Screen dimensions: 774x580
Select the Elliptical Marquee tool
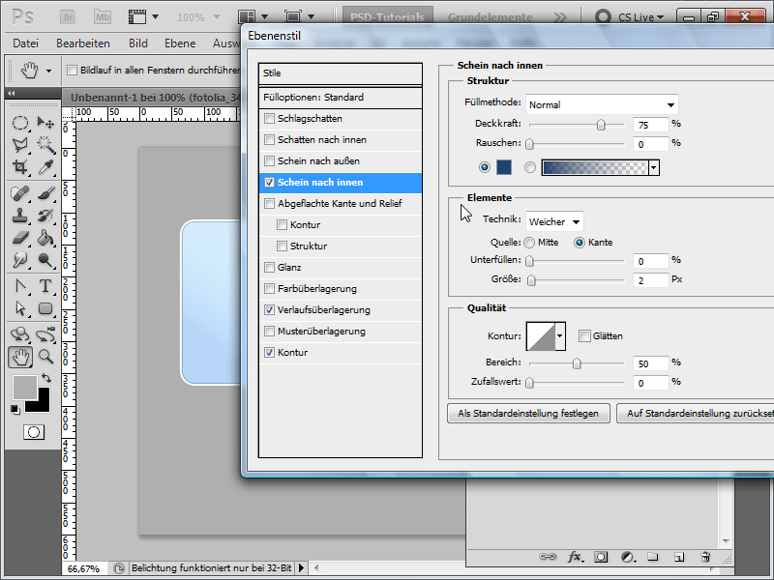pyautogui.click(x=19, y=123)
